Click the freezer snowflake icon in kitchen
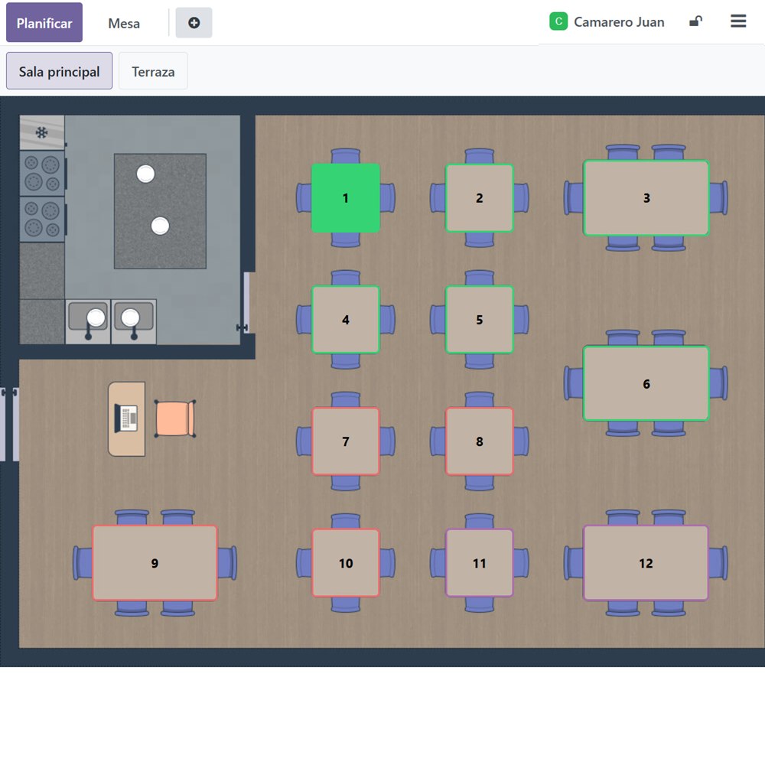Image resolution: width=765 pixels, height=765 pixels. [x=42, y=132]
